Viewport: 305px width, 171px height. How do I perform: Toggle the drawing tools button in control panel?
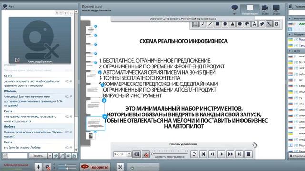pyautogui.click(x=145, y=154)
